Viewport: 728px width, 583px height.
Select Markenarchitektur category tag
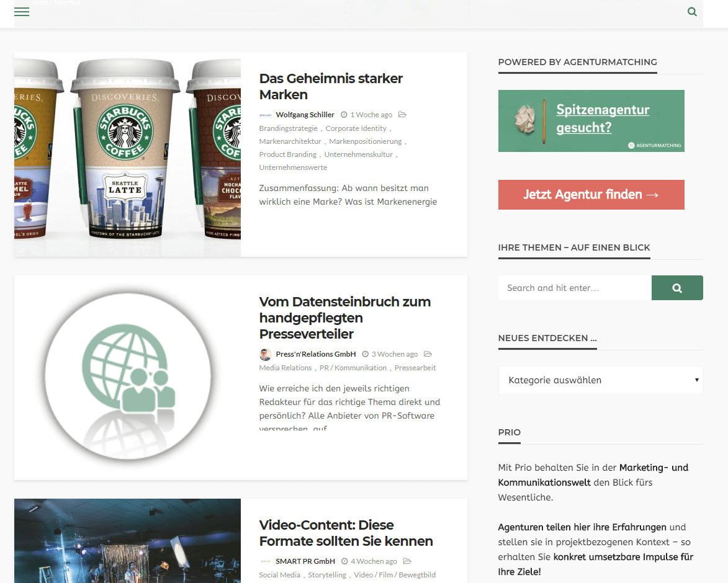[290, 141]
